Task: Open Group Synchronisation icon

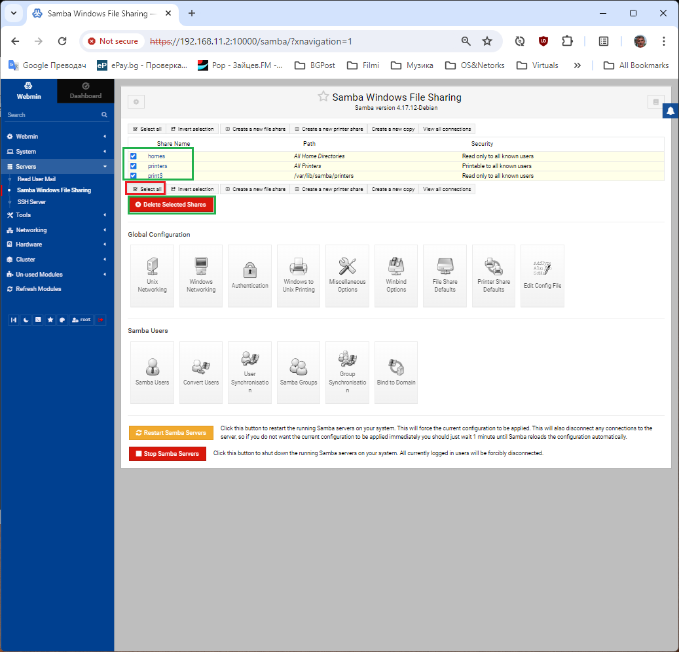Action: pyautogui.click(x=347, y=372)
